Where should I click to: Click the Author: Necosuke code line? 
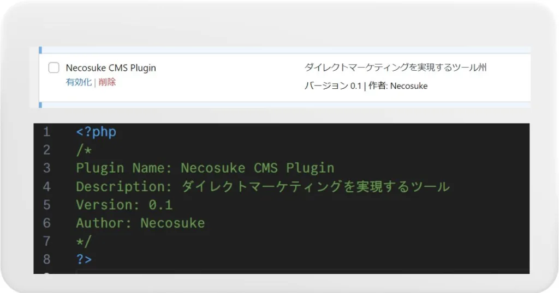click(140, 223)
